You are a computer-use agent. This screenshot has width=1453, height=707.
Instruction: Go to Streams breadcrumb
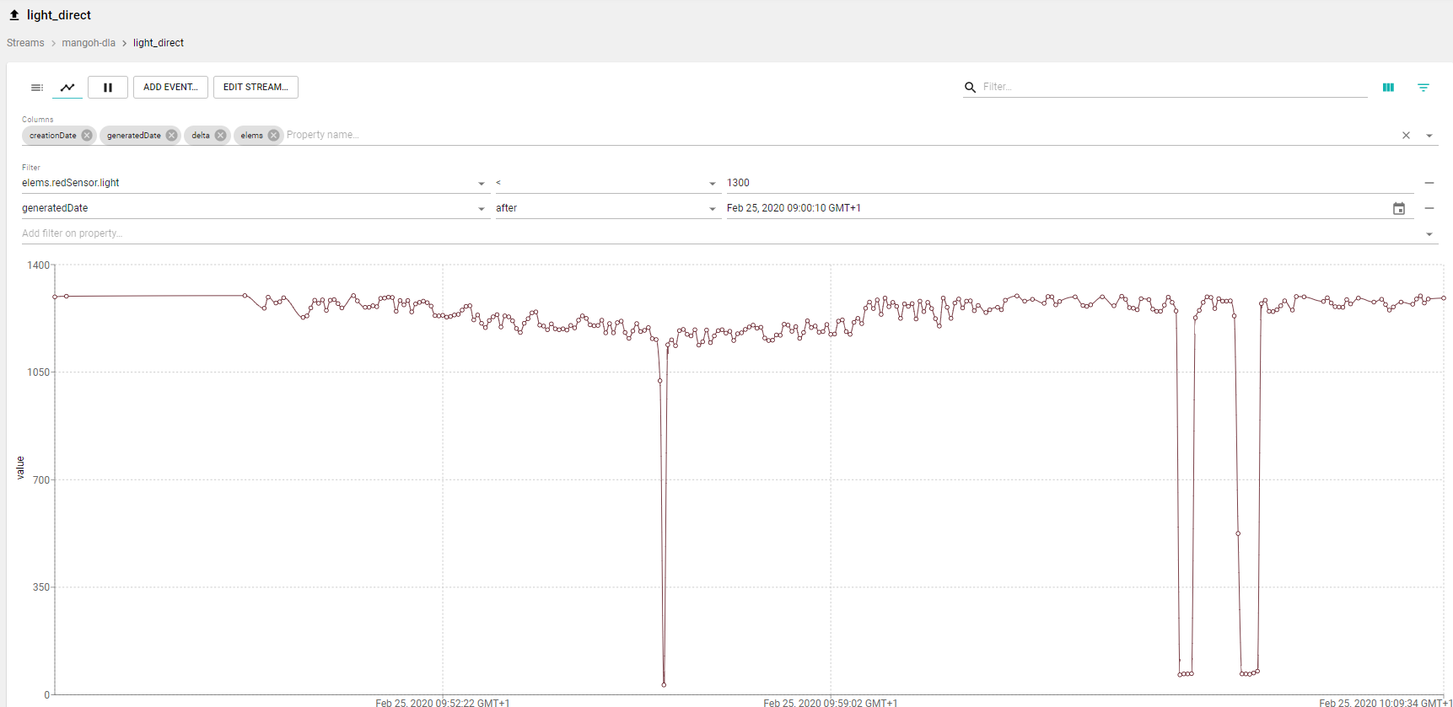[x=25, y=43]
